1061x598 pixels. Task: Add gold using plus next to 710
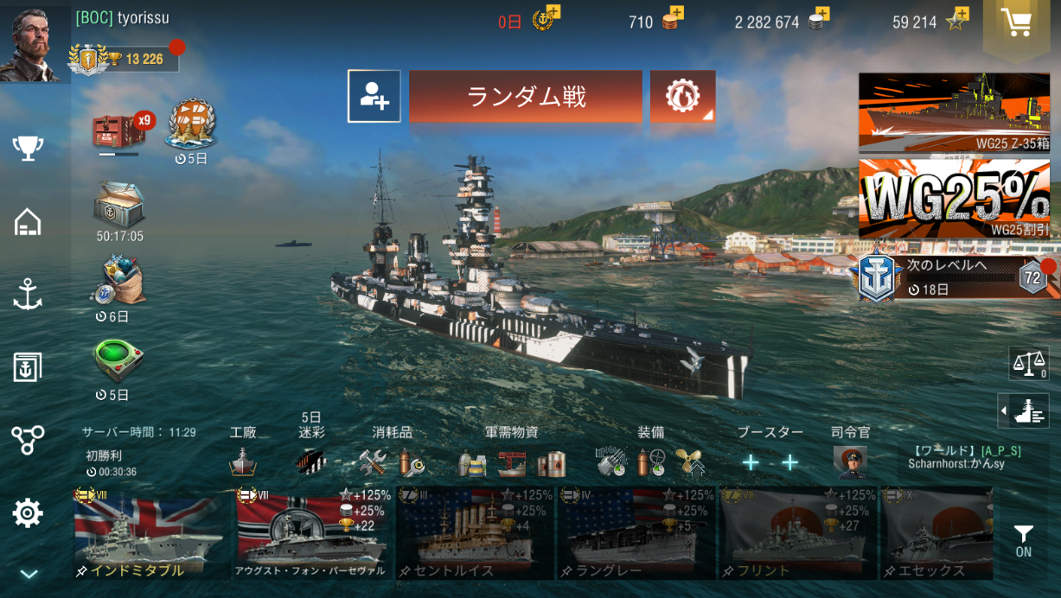click(676, 12)
